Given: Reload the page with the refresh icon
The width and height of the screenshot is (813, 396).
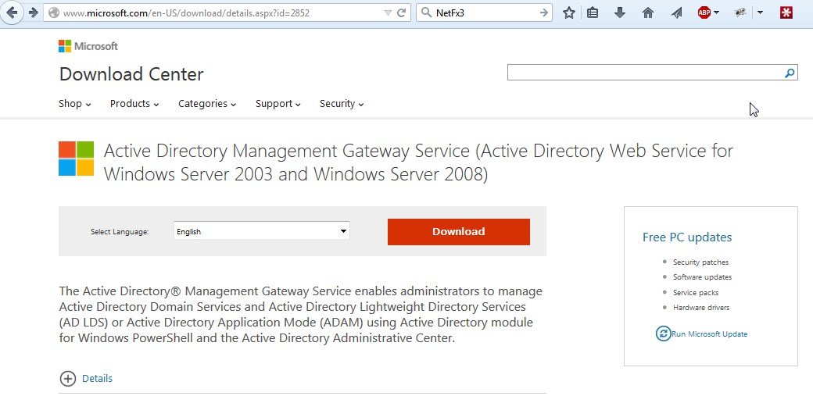Looking at the screenshot, I should coord(402,12).
